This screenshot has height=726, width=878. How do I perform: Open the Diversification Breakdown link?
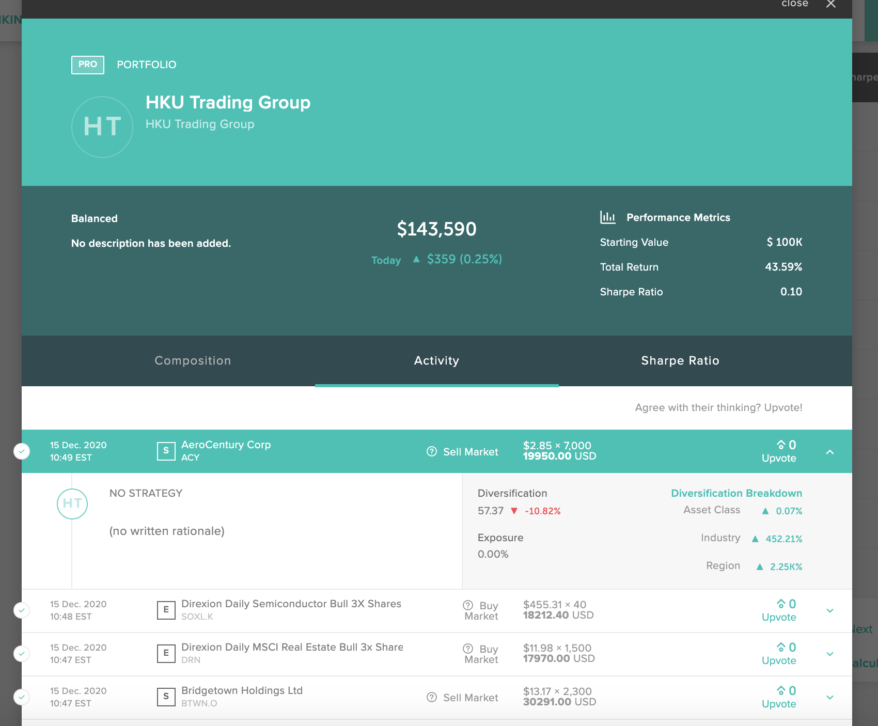coord(736,493)
